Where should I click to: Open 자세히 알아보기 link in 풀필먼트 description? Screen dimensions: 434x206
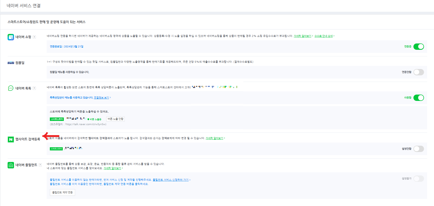pyautogui.click(x=112, y=168)
